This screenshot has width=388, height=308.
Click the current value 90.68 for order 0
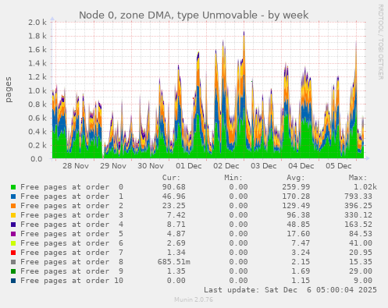point(174,187)
